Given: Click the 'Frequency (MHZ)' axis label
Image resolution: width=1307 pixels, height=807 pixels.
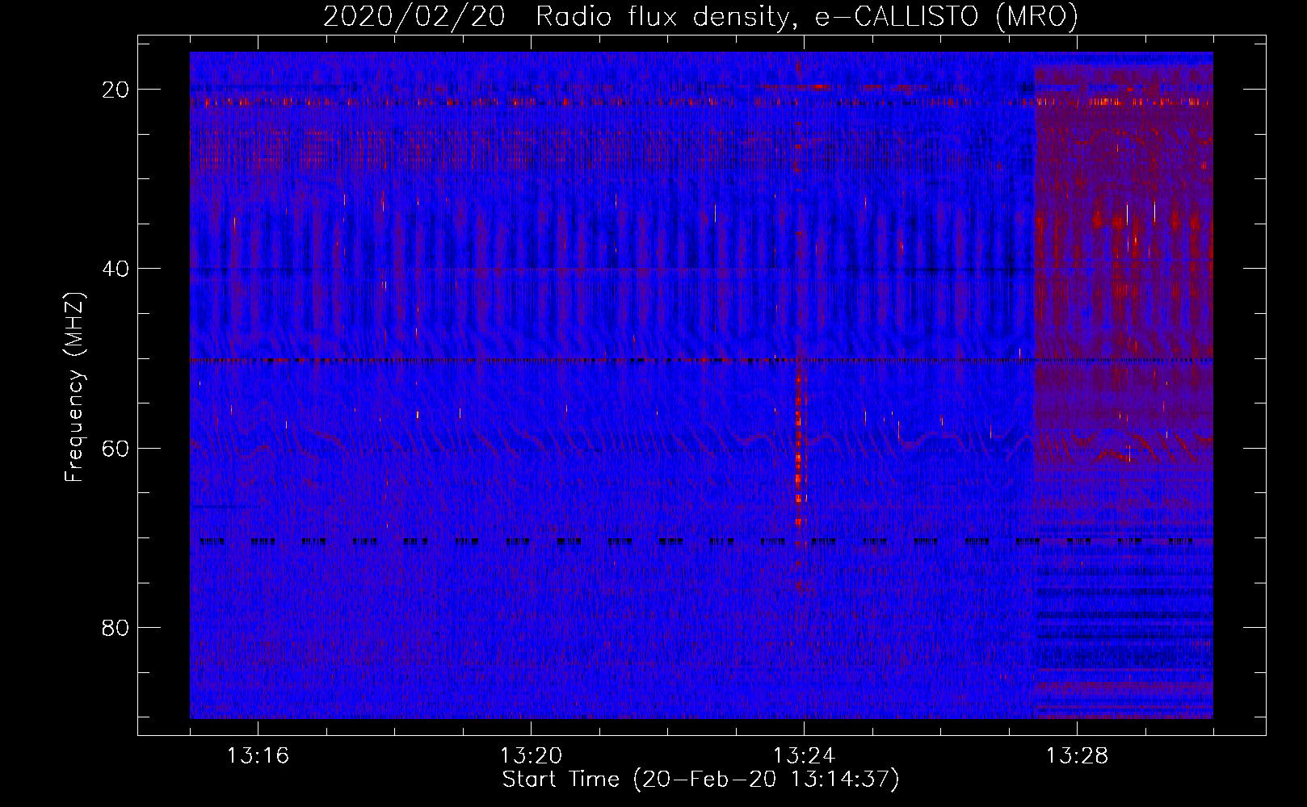Looking at the screenshot, I should tap(74, 387).
